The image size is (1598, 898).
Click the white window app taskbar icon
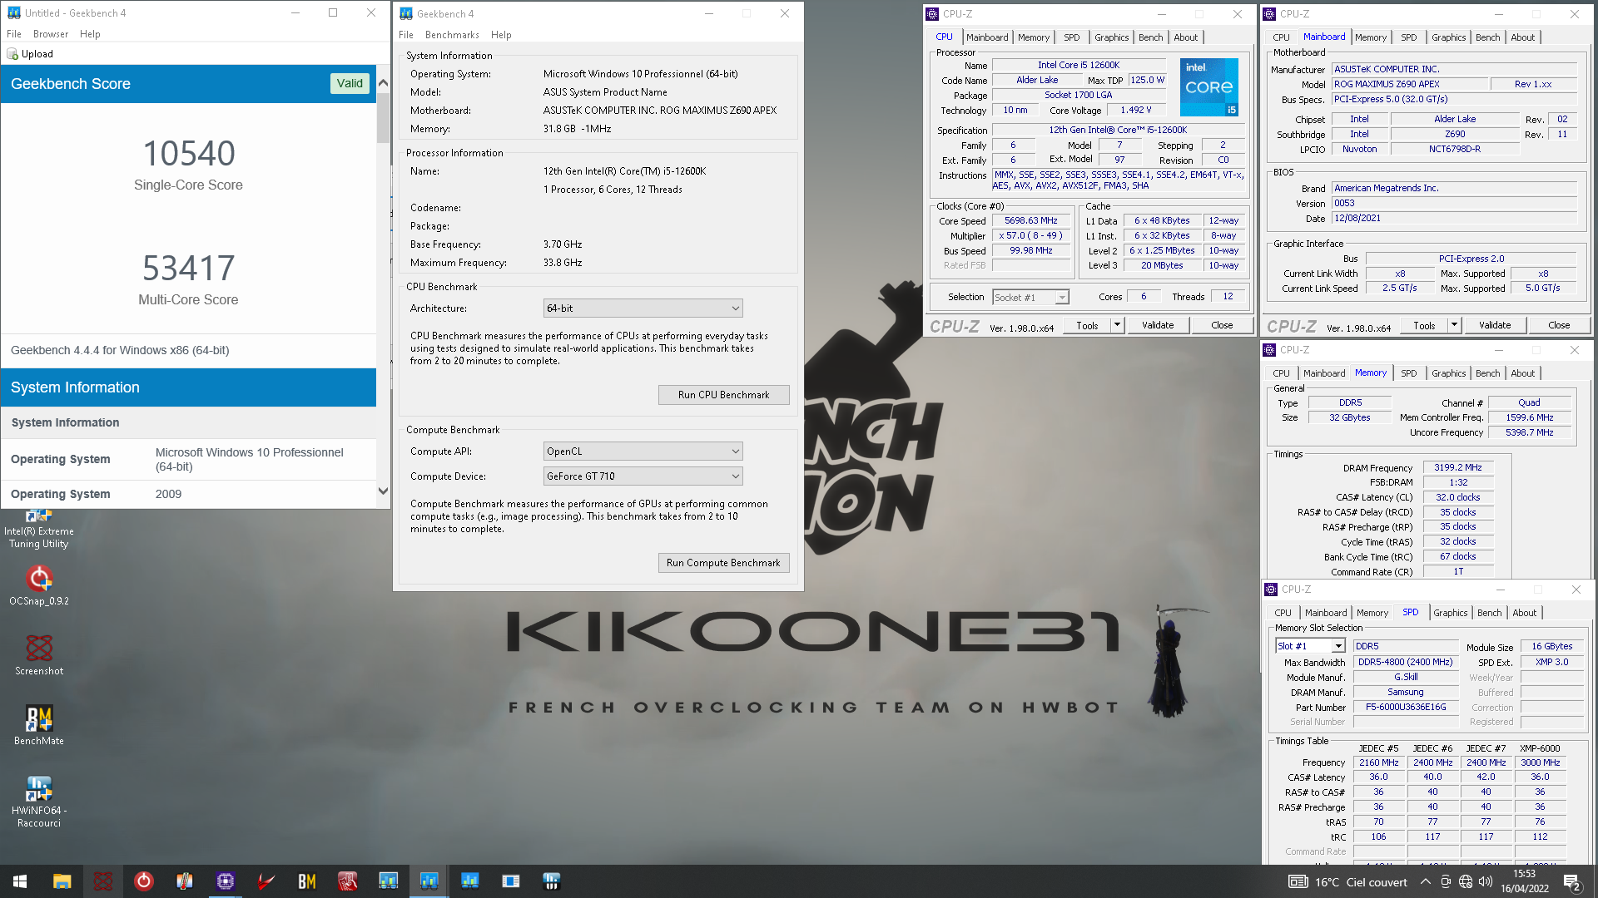510,881
